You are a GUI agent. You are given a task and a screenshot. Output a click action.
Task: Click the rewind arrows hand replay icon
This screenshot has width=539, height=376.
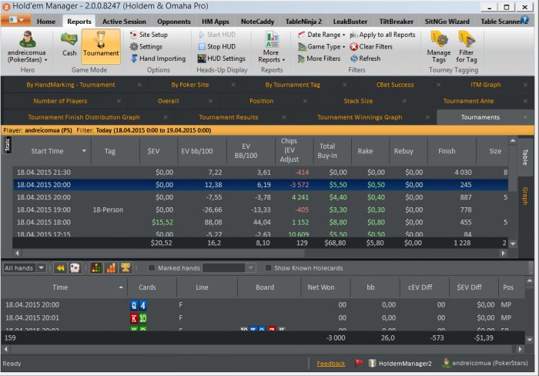59,268
